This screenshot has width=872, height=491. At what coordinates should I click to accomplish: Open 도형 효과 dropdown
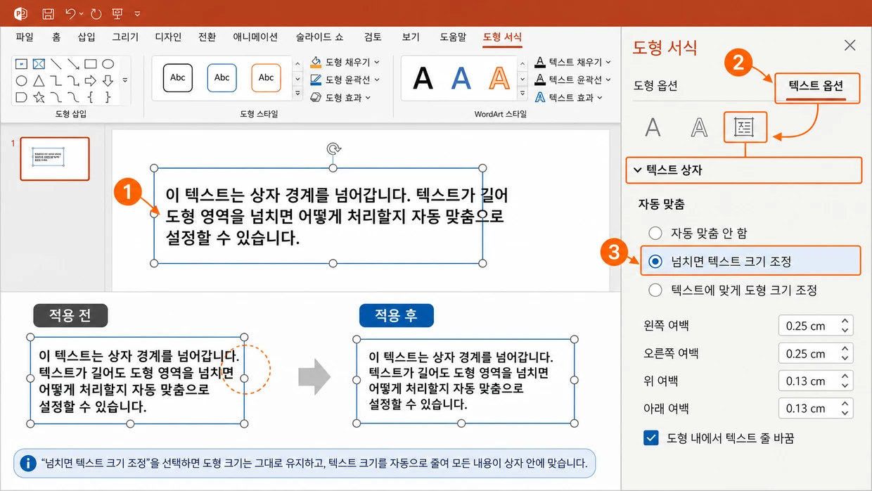[341, 97]
